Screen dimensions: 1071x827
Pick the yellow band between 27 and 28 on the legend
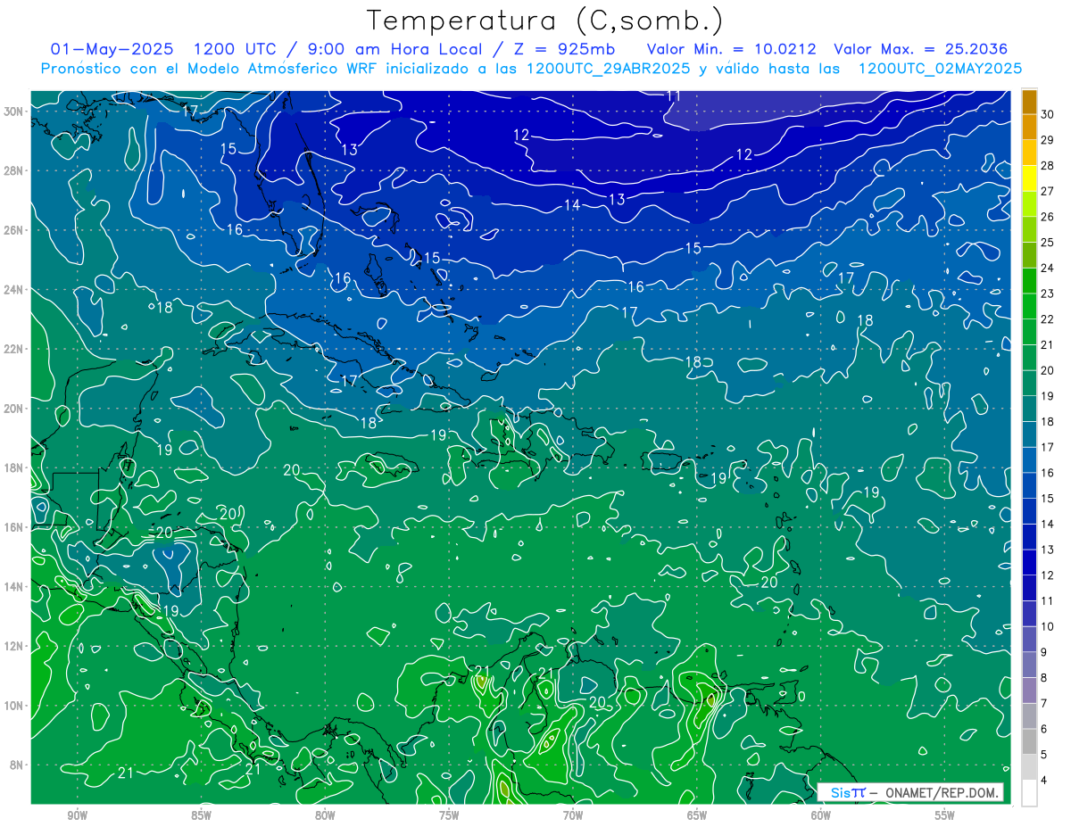click(x=1029, y=178)
